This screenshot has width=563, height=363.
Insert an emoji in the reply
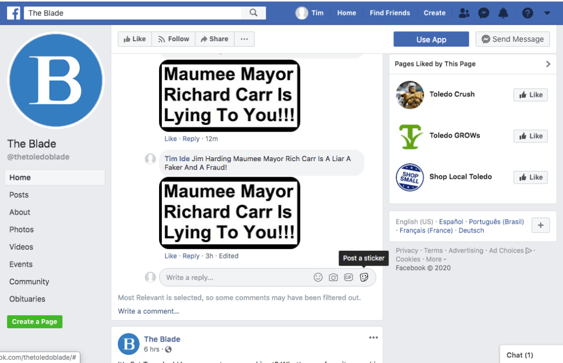point(318,277)
